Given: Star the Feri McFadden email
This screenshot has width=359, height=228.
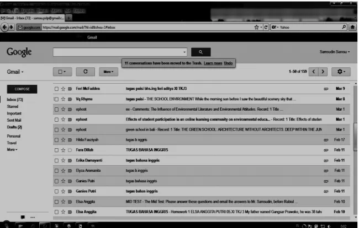Looking at the screenshot, I should coord(63,89).
